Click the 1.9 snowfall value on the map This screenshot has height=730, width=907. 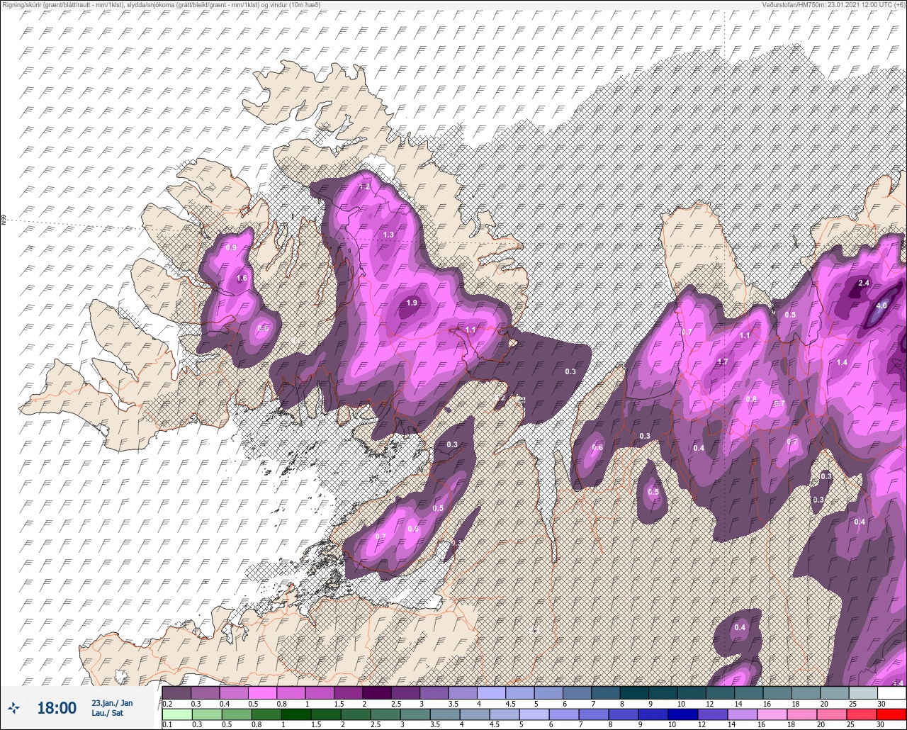(412, 303)
